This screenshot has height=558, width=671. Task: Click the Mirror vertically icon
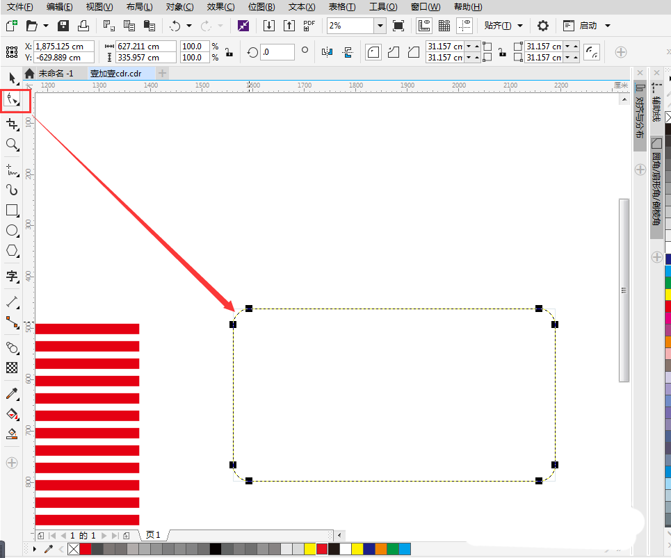tap(348, 52)
